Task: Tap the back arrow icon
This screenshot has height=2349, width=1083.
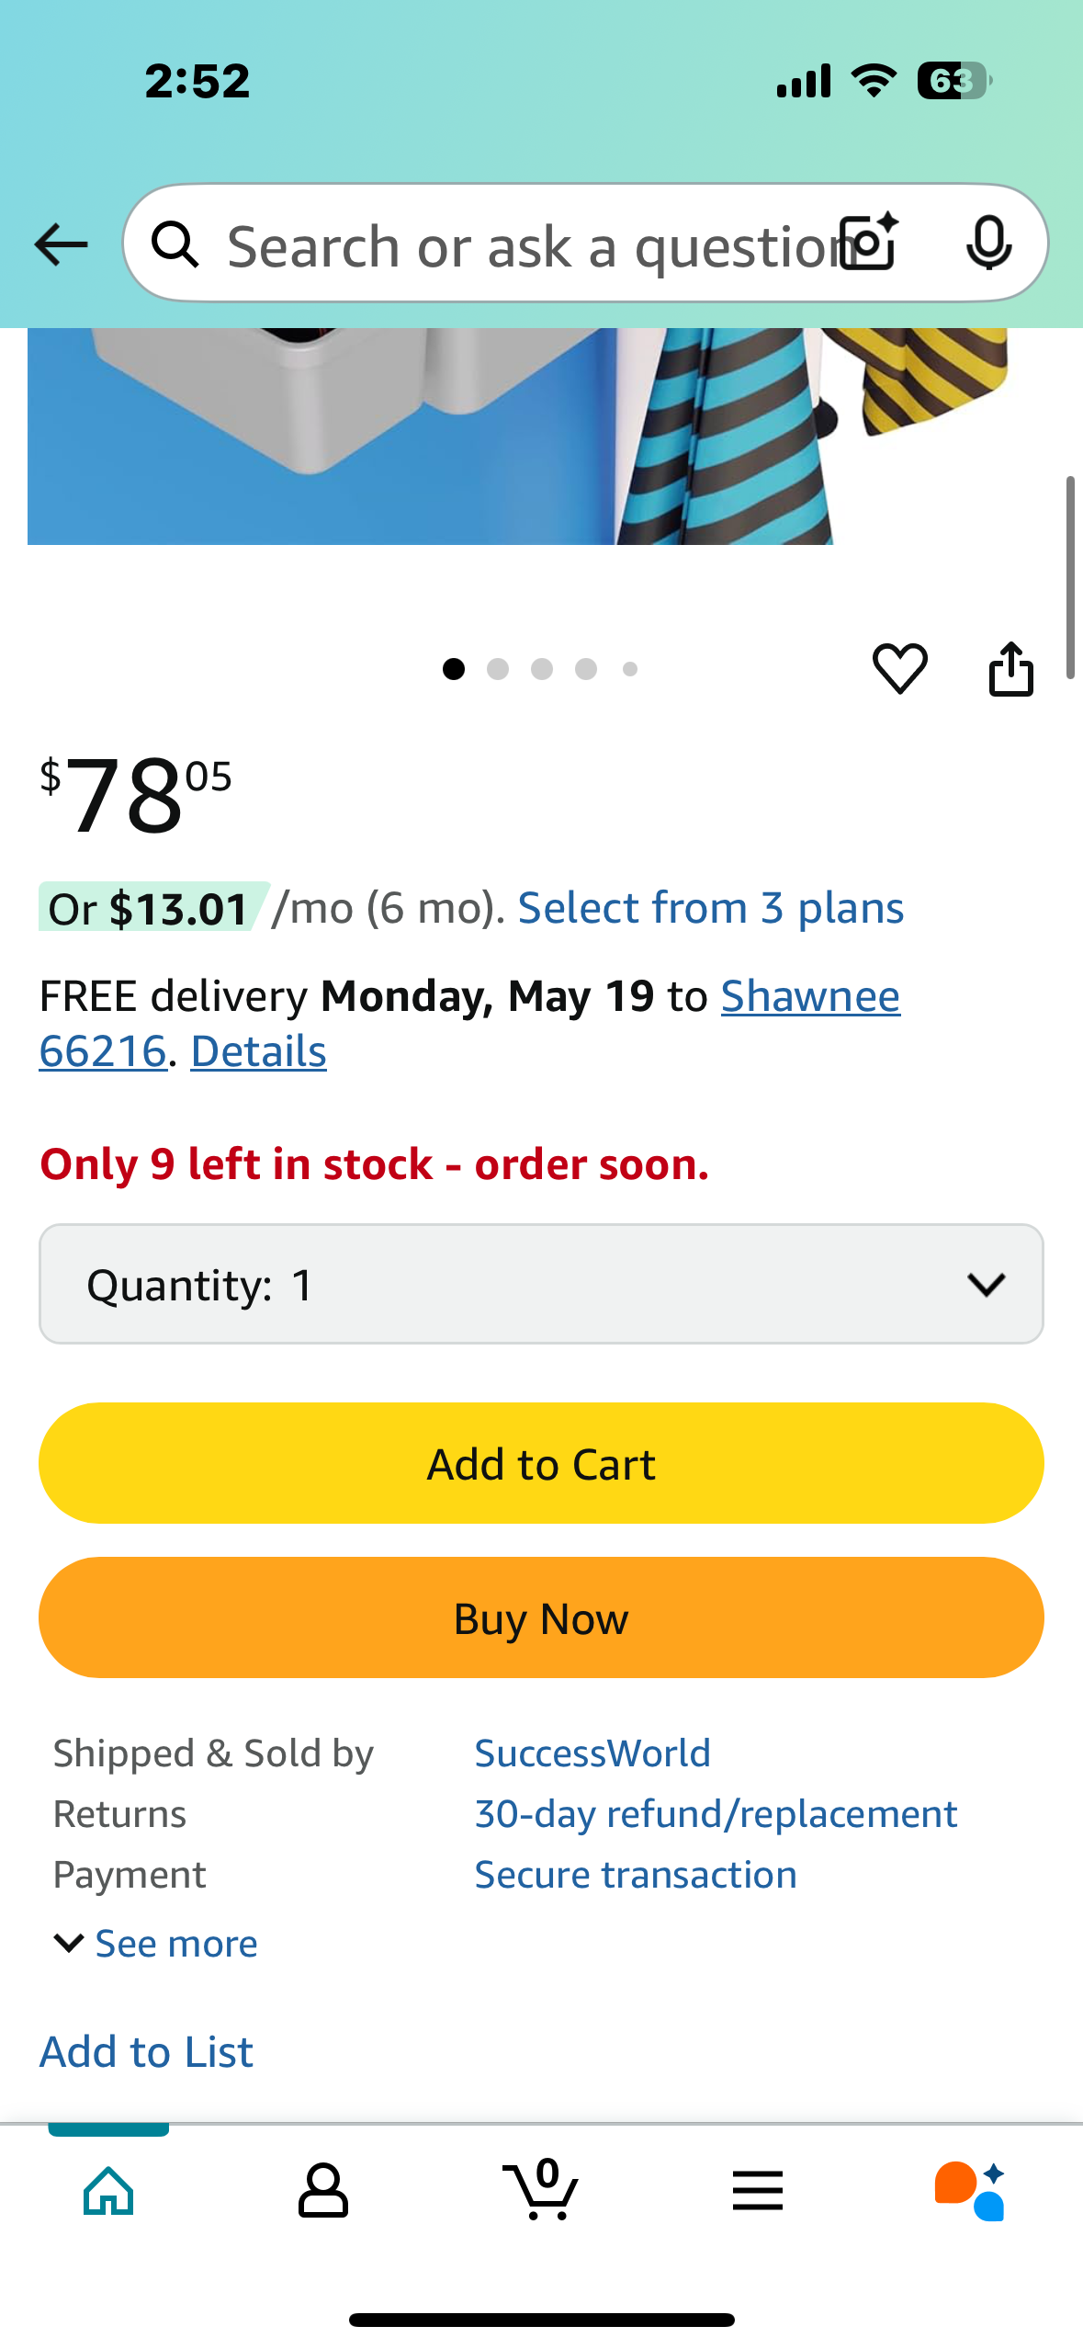Action: (61, 244)
